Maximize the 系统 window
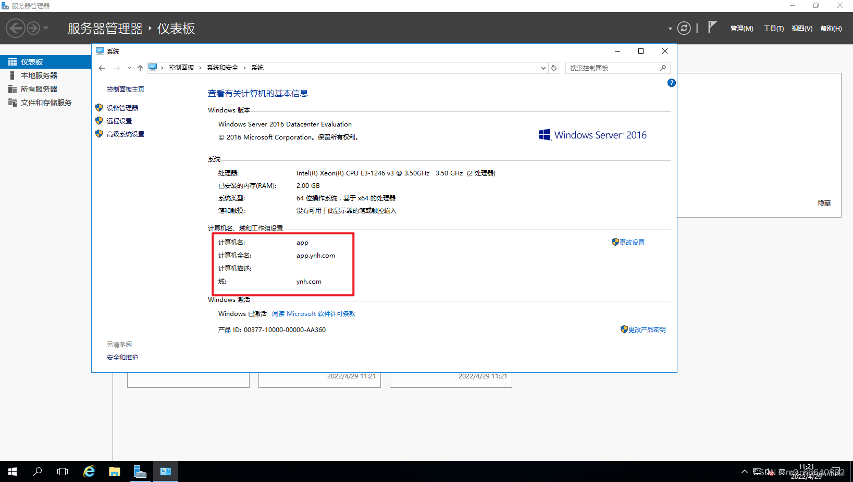Screen dimensions: 853x482 click(x=641, y=51)
